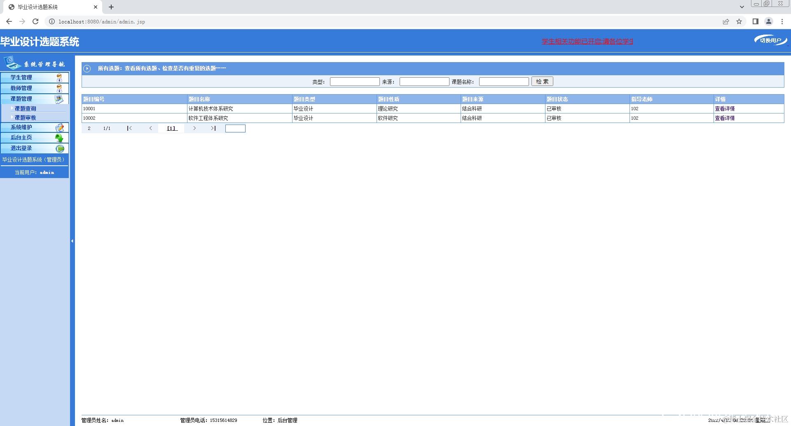This screenshot has width=791, height=426.
Task: Click browser forward arrow
Action: pyautogui.click(x=22, y=21)
